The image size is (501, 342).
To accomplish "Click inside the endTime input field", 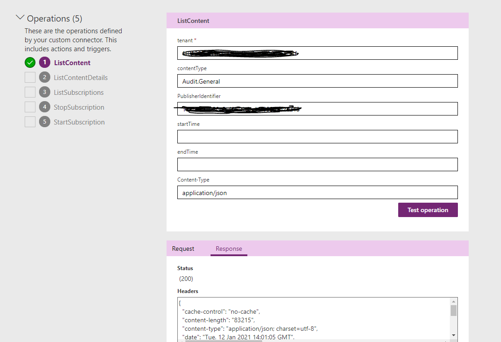I will coord(317,164).
